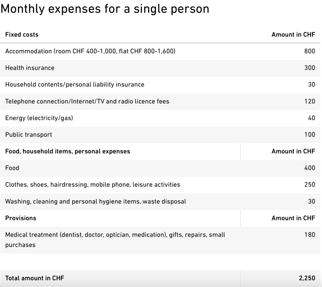Select the 'Public transport' row label
The height and width of the screenshot is (287, 322).
coord(29,135)
